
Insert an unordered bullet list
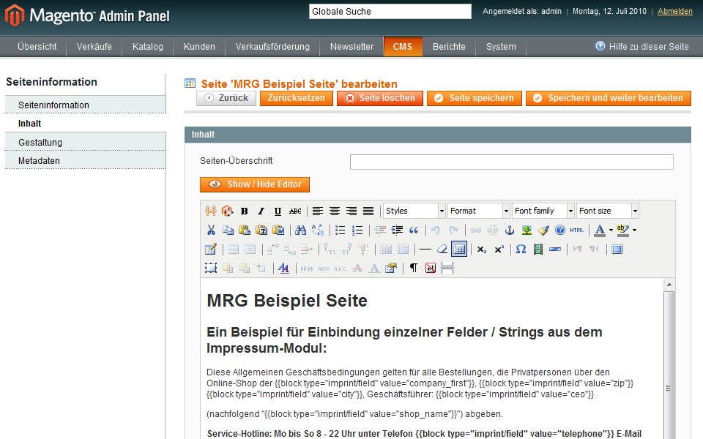click(x=341, y=230)
